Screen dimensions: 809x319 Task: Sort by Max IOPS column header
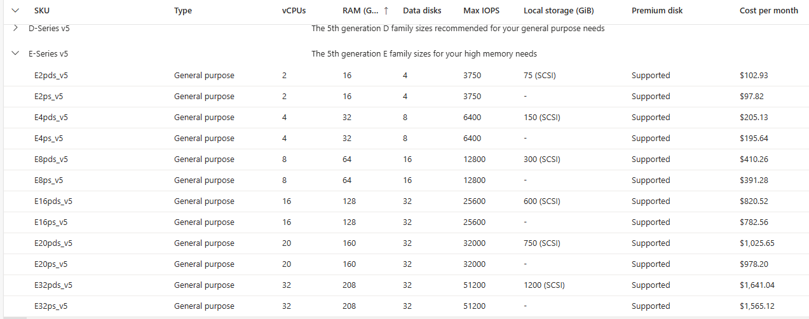(481, 11)
